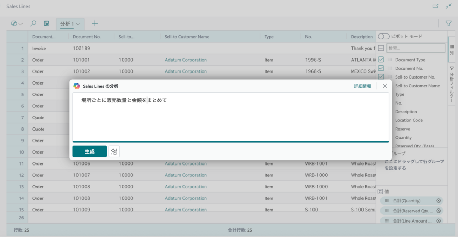Add a new analysis tab with plus icon

coord(95,24)
